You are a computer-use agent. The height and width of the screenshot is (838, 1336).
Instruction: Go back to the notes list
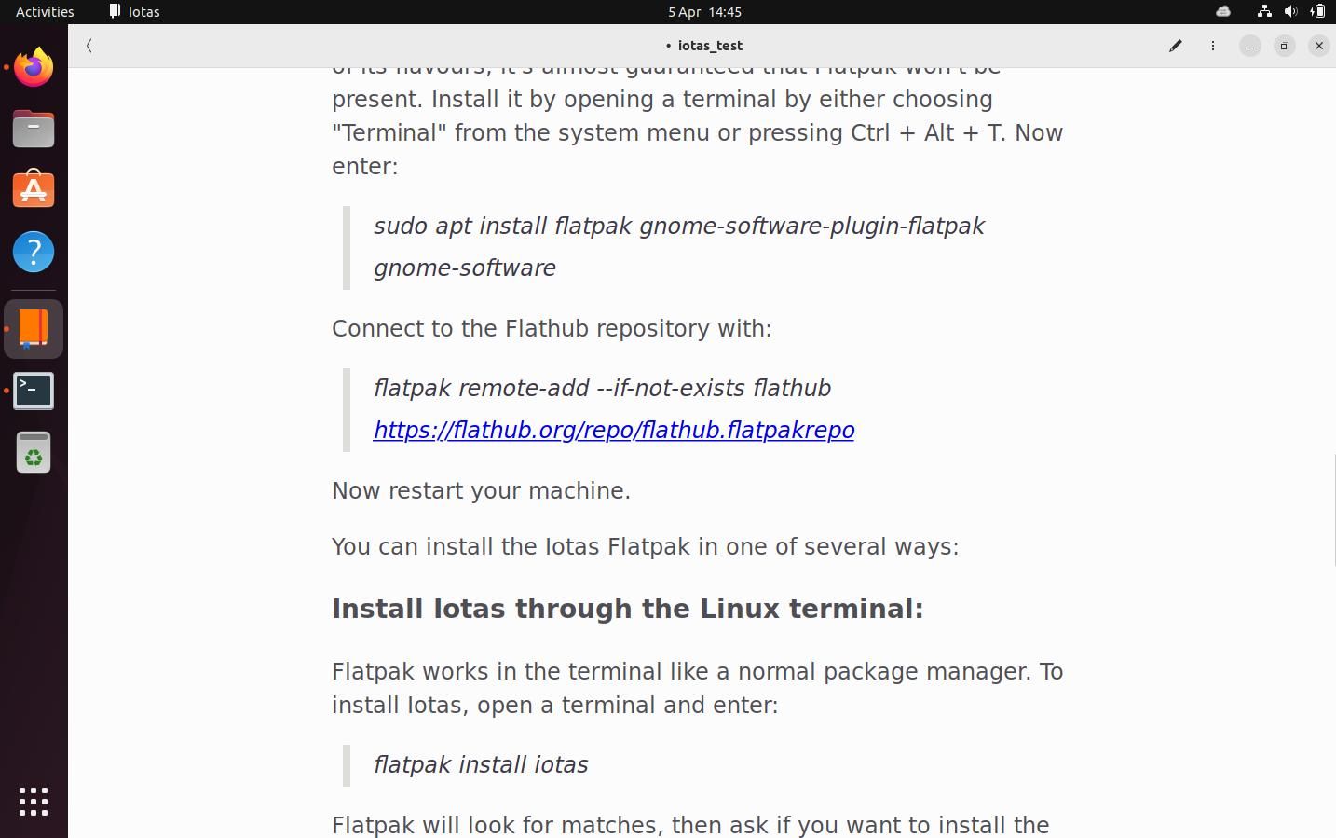[89, 46]
